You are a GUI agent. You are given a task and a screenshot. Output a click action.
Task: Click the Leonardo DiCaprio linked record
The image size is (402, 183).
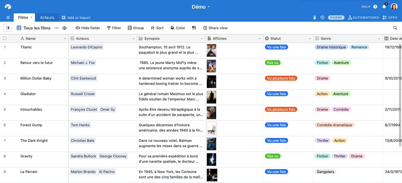[x=87, y=47]
